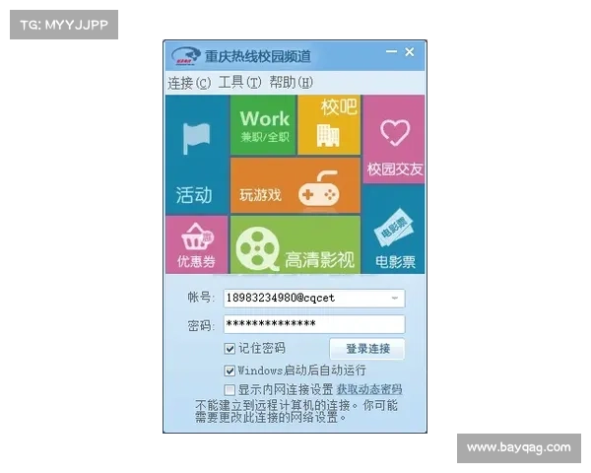The height and width of the screenshot is (473, 591).
Task: Open the 优惠券 basket tile
Action: click(197, 244)
